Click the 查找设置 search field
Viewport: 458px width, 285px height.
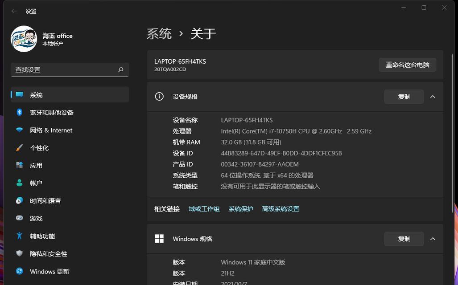coord(70,70)
